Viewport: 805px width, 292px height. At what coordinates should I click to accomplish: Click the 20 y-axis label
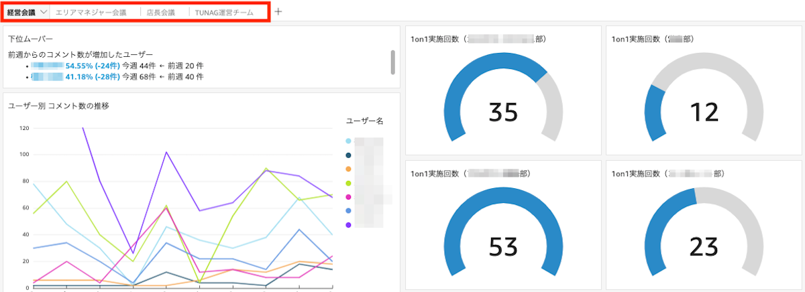(25, 262)
